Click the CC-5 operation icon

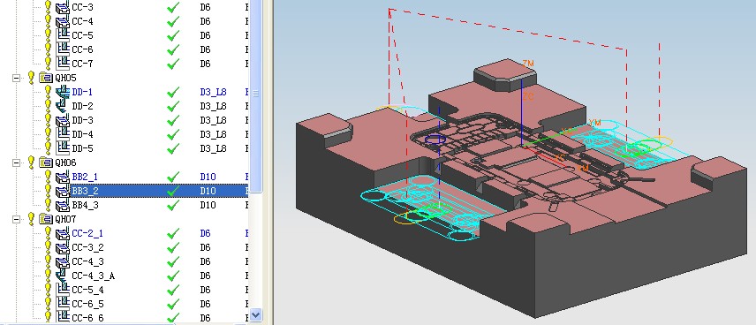63,35
